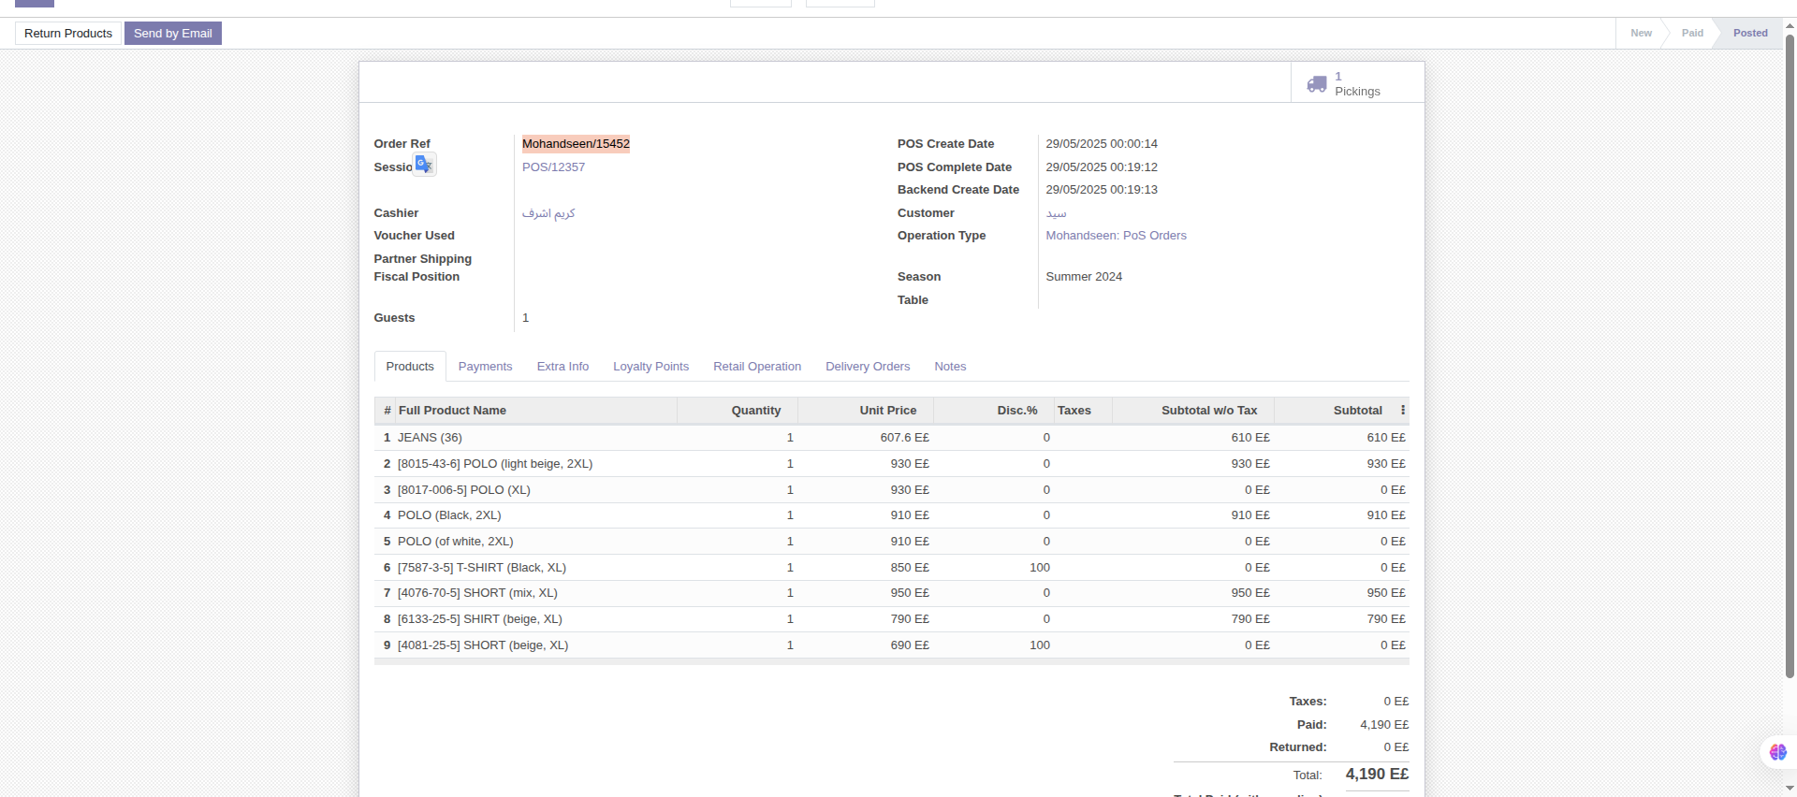The width and height of the screenshot is (1797, 797).
Task: Open the Delivery Orders tab
Action: click(x=868, y=367)
